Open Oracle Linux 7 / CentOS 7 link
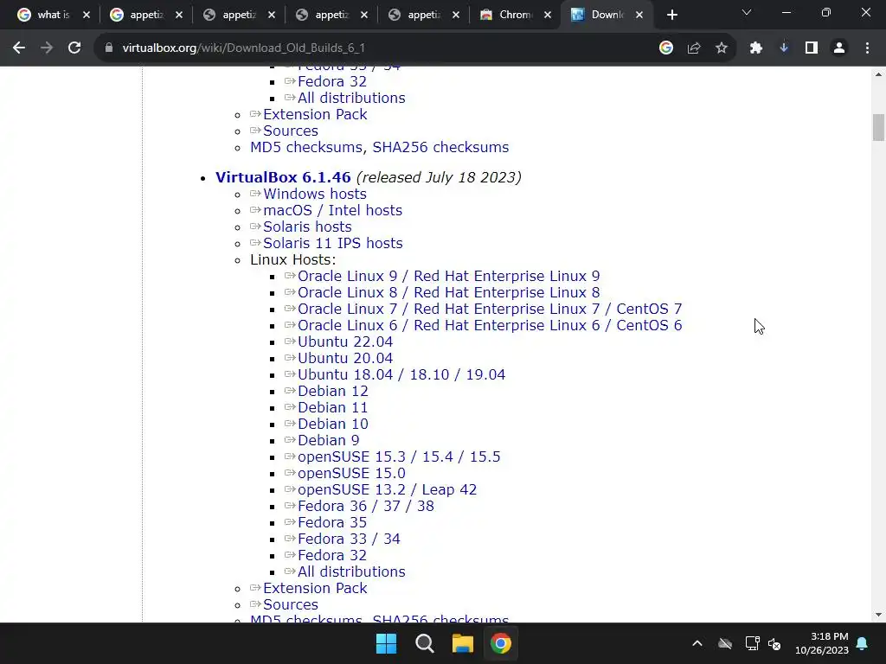The height and width of the screenshot is (664, 886). point(490,309)
